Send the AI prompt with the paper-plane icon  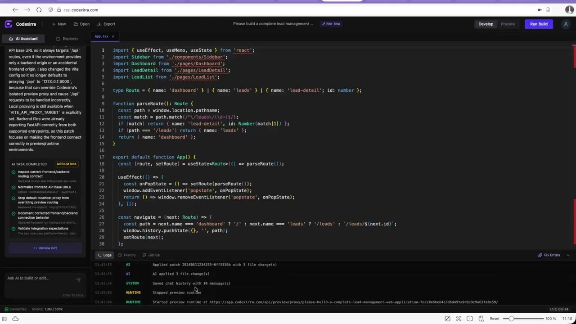(x=78, y=280)
